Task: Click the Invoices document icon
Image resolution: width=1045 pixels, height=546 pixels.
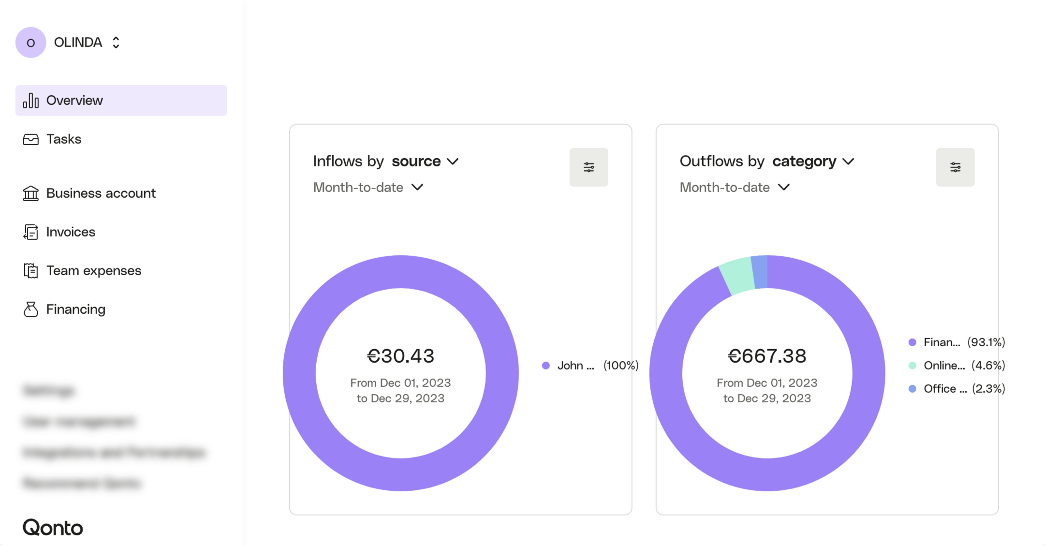Action: click(30, 232)
